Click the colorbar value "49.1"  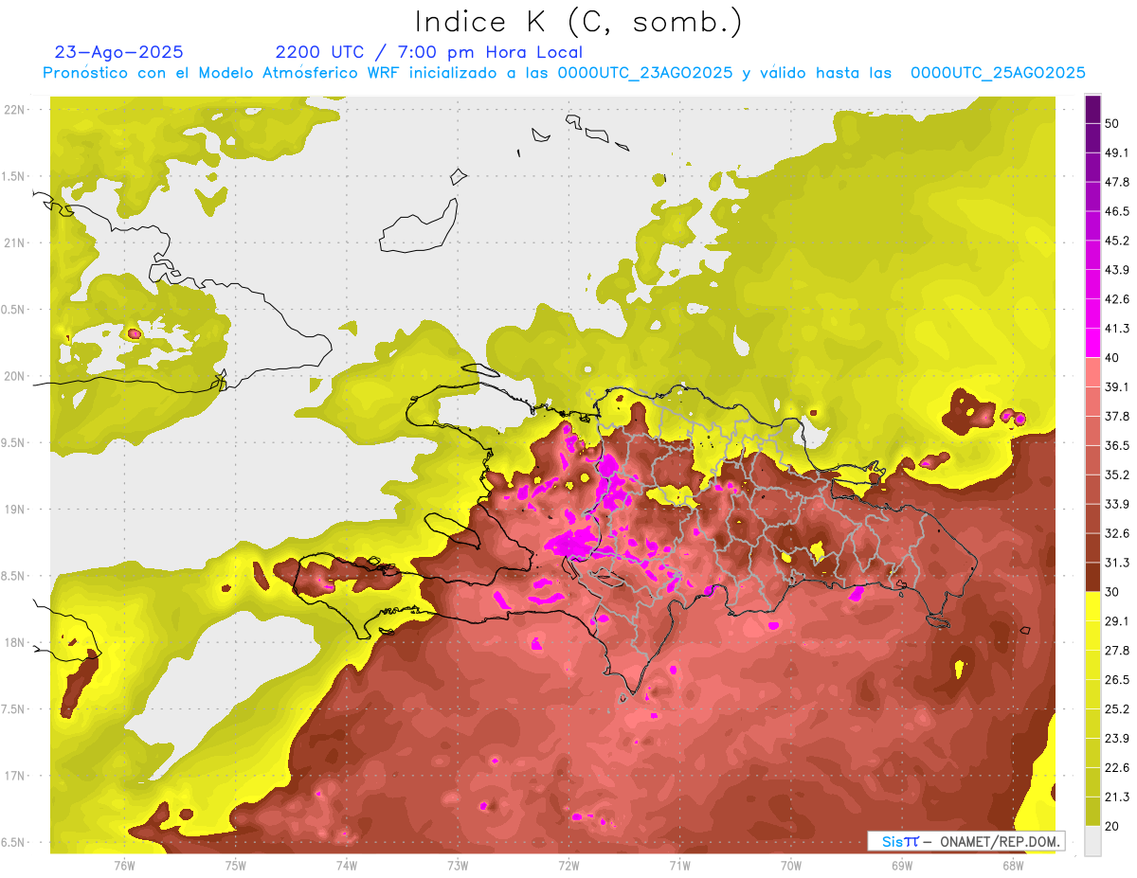(x=1117, y=152)
